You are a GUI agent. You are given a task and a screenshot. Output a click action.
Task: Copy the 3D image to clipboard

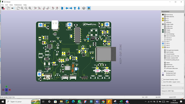coord(8,8)
